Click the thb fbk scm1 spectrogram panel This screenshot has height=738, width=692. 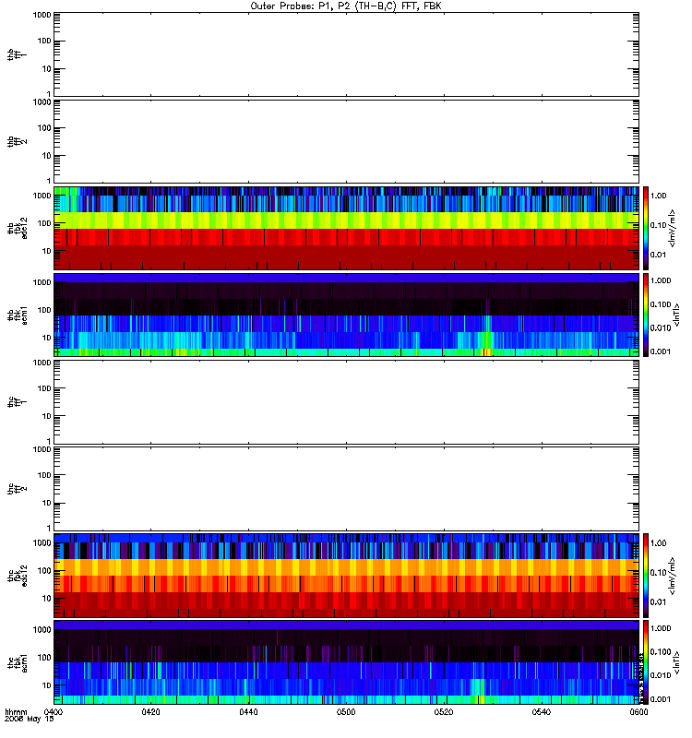click(346, 315)
